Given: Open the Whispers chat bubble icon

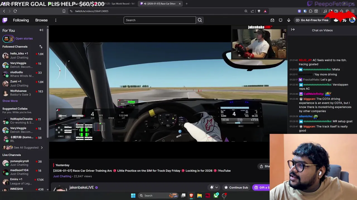Looking at the screenshot, I should pos(281,20).
